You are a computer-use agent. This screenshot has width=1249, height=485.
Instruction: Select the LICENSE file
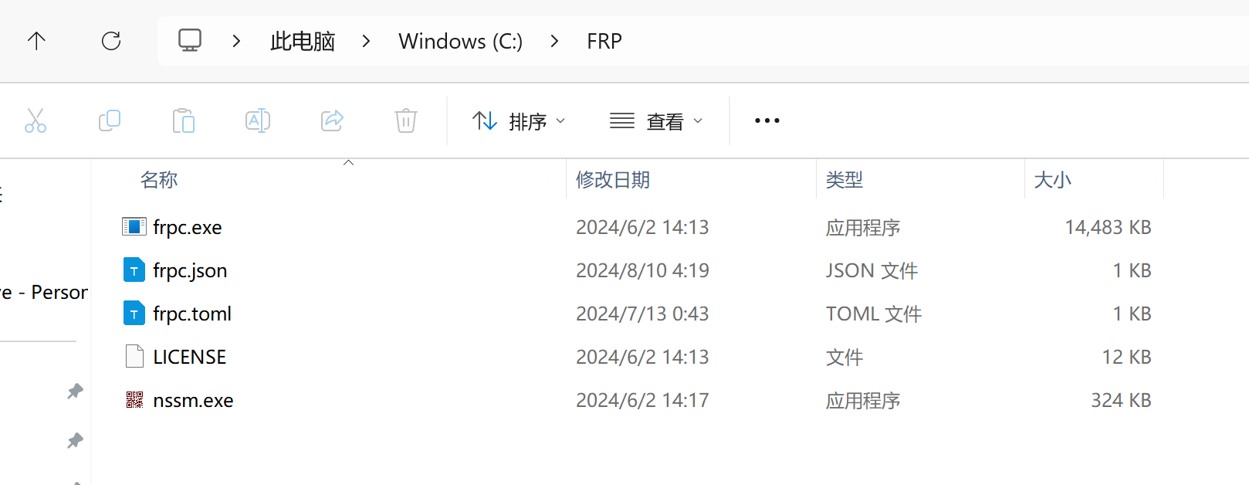[189, 356]
